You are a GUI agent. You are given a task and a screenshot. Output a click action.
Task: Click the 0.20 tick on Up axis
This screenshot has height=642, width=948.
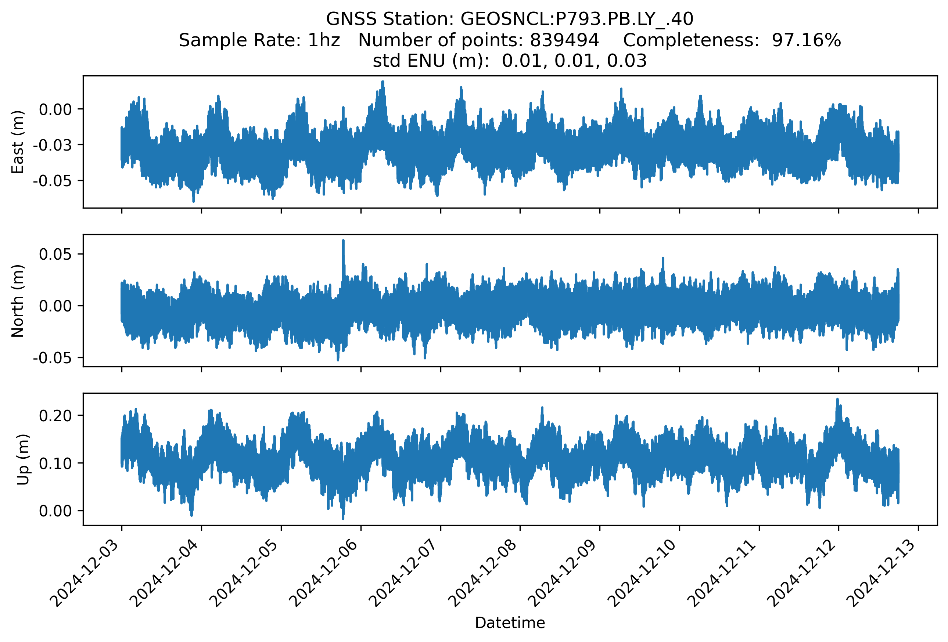(55, 416)
